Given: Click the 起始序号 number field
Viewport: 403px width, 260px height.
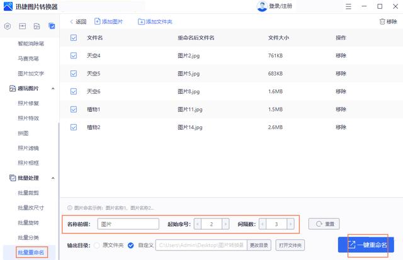Looking at the screenshot, I should tap(212, 224).
